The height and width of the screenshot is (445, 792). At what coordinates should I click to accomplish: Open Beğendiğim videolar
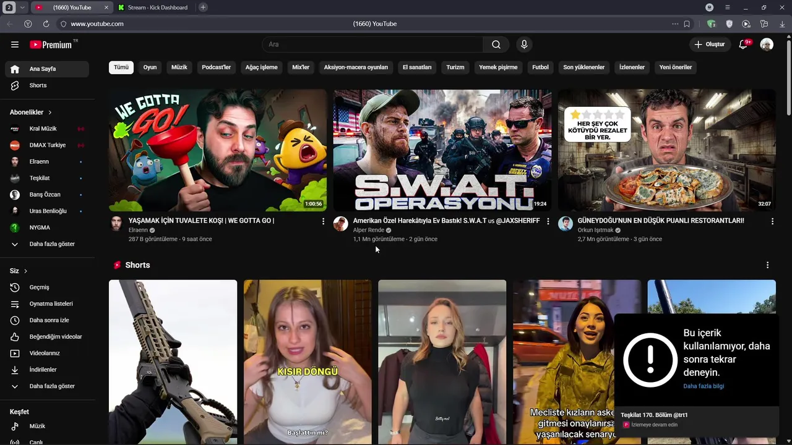47,337
